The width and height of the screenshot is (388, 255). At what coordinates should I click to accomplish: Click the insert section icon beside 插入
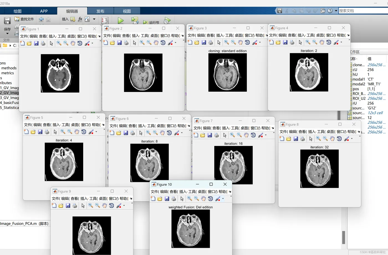(73, 19)
